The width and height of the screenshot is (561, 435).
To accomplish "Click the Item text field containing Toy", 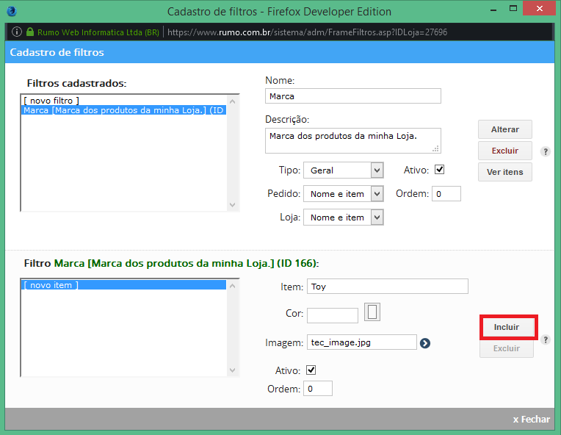I will point(388,287).
